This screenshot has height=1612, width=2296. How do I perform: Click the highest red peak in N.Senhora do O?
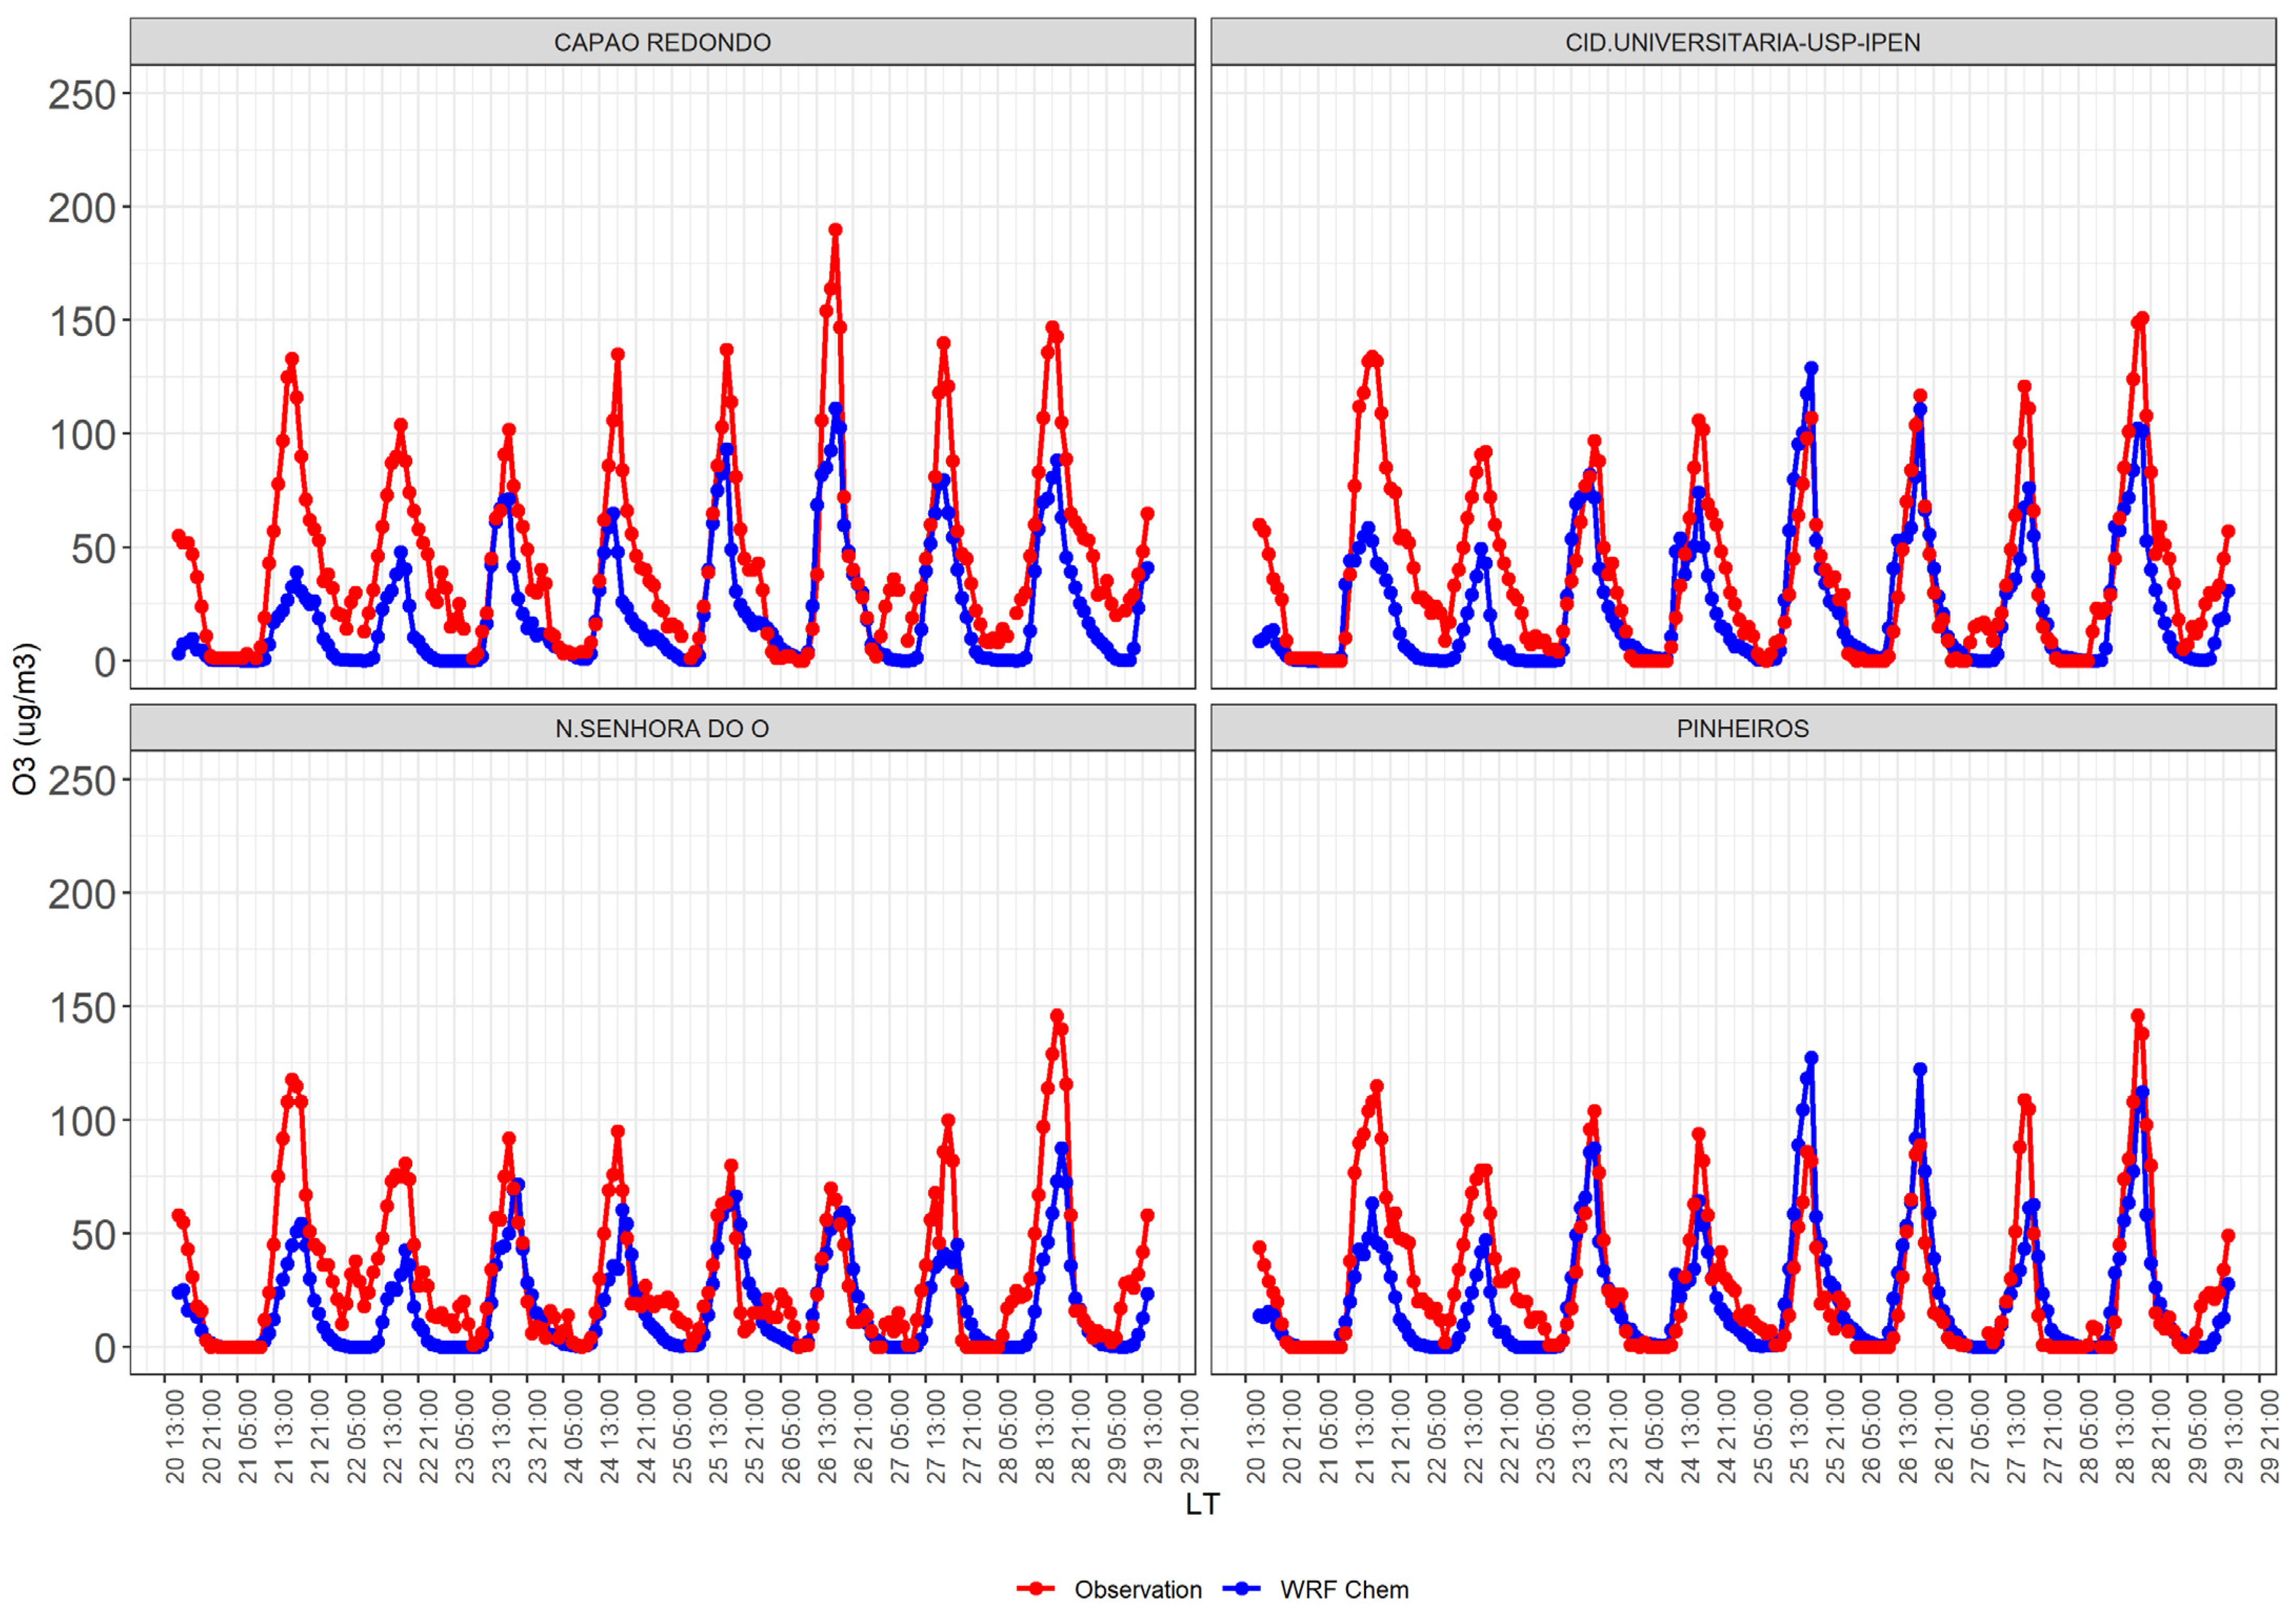coord(1057,1016)
